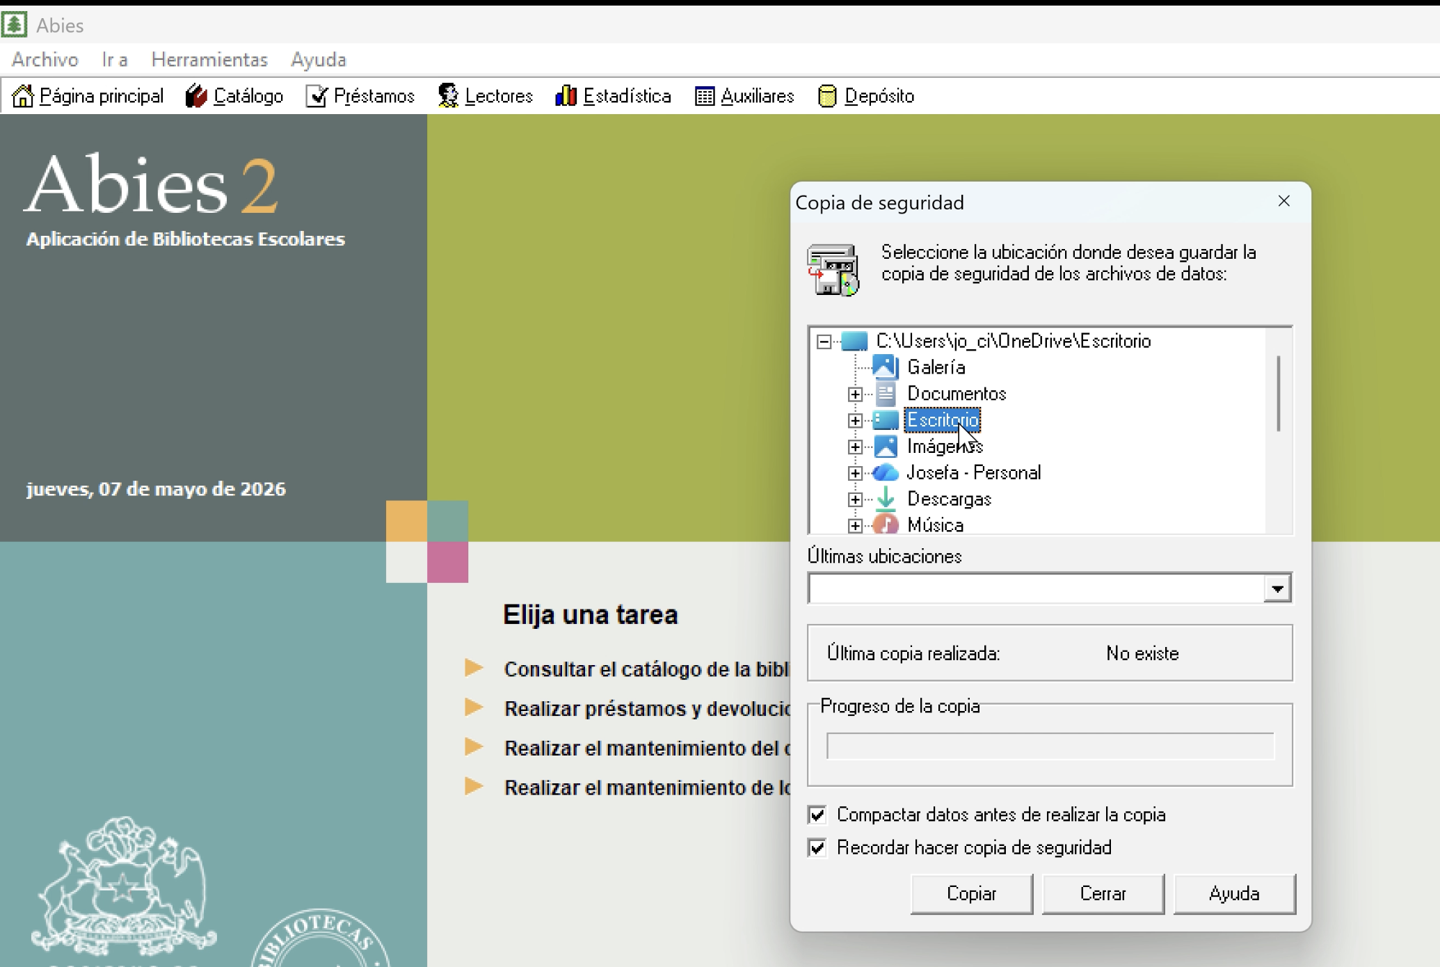Screen dimensions: 1440x967
Task: Click the Cerrar button
Action: [1103, 893]
